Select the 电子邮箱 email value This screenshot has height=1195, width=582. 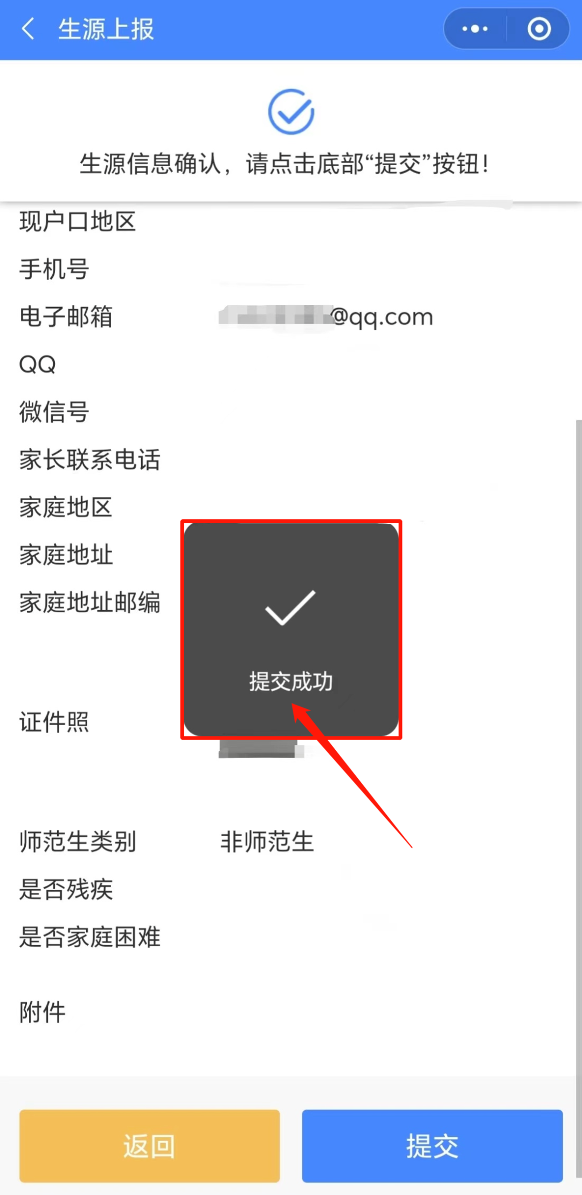click(326, 317)
